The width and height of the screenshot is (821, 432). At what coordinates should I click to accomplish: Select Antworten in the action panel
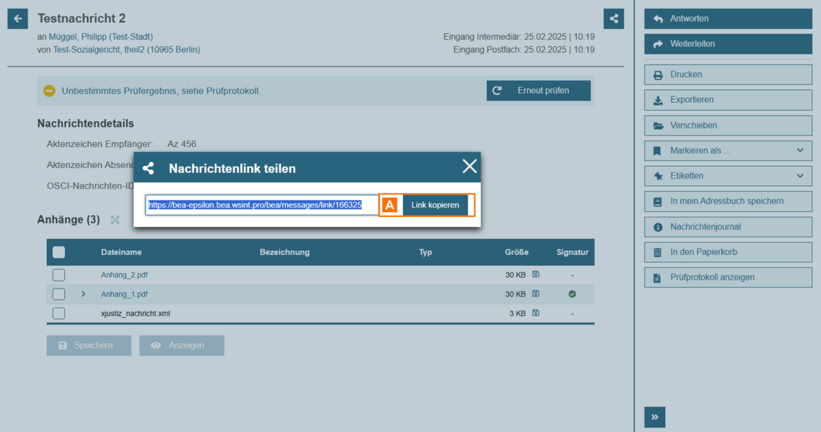[728, 19]
